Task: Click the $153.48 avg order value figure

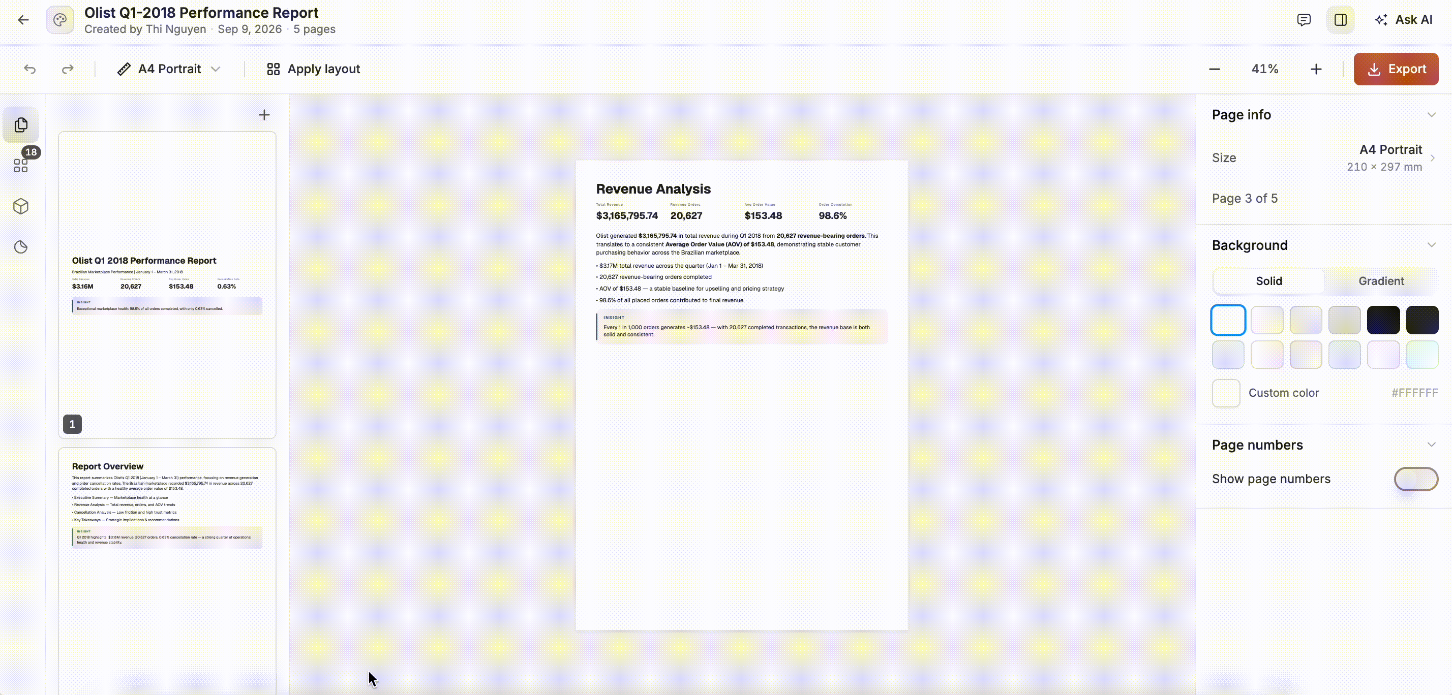Action: (x=763, y=216)
